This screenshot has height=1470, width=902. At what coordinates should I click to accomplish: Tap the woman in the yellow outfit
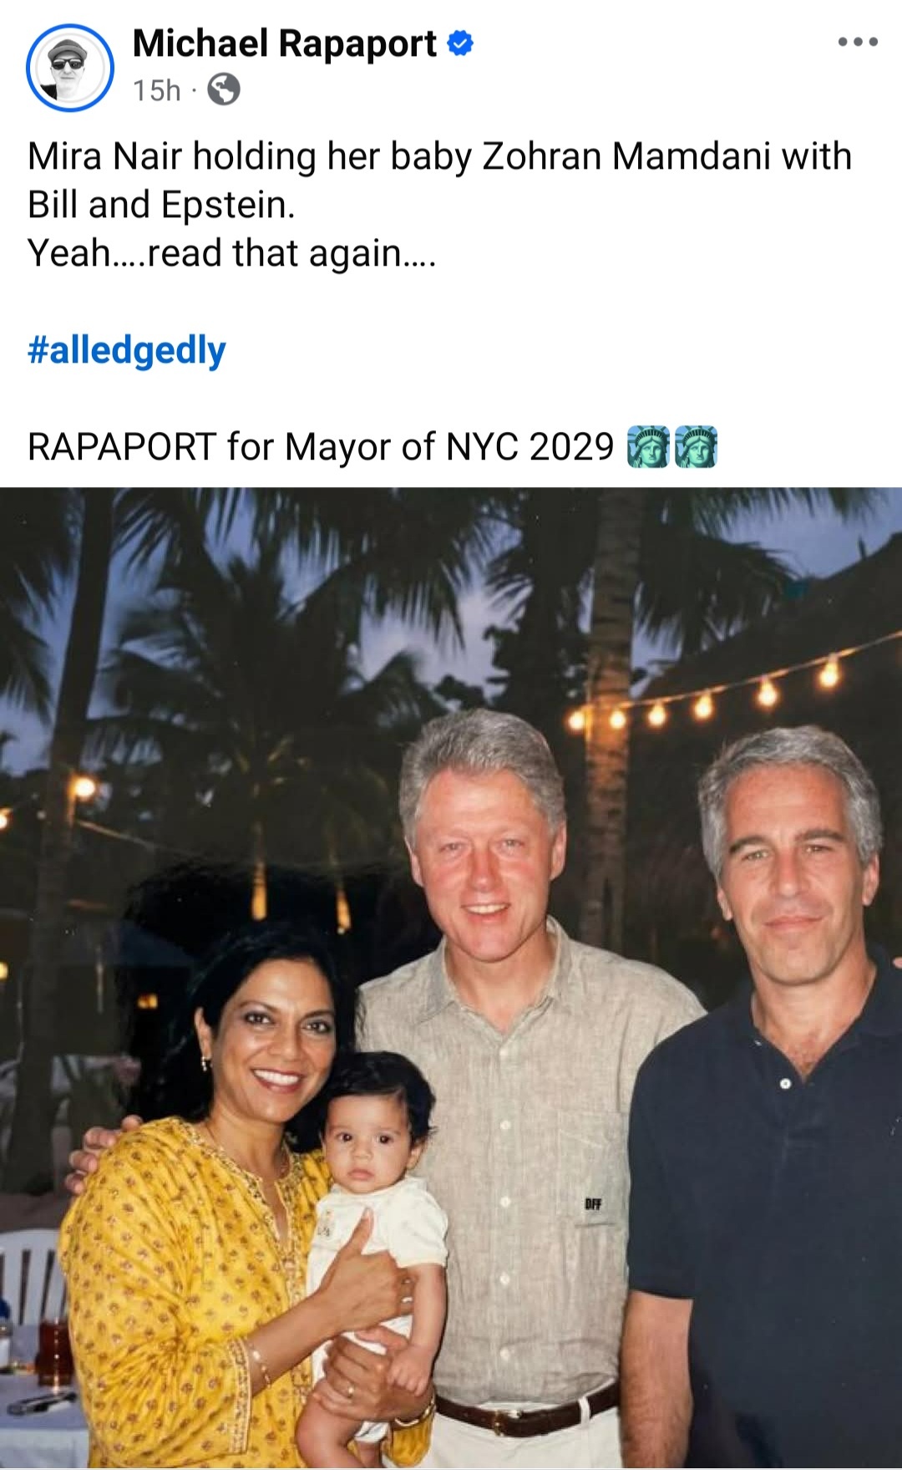[x=225, y=1203]
